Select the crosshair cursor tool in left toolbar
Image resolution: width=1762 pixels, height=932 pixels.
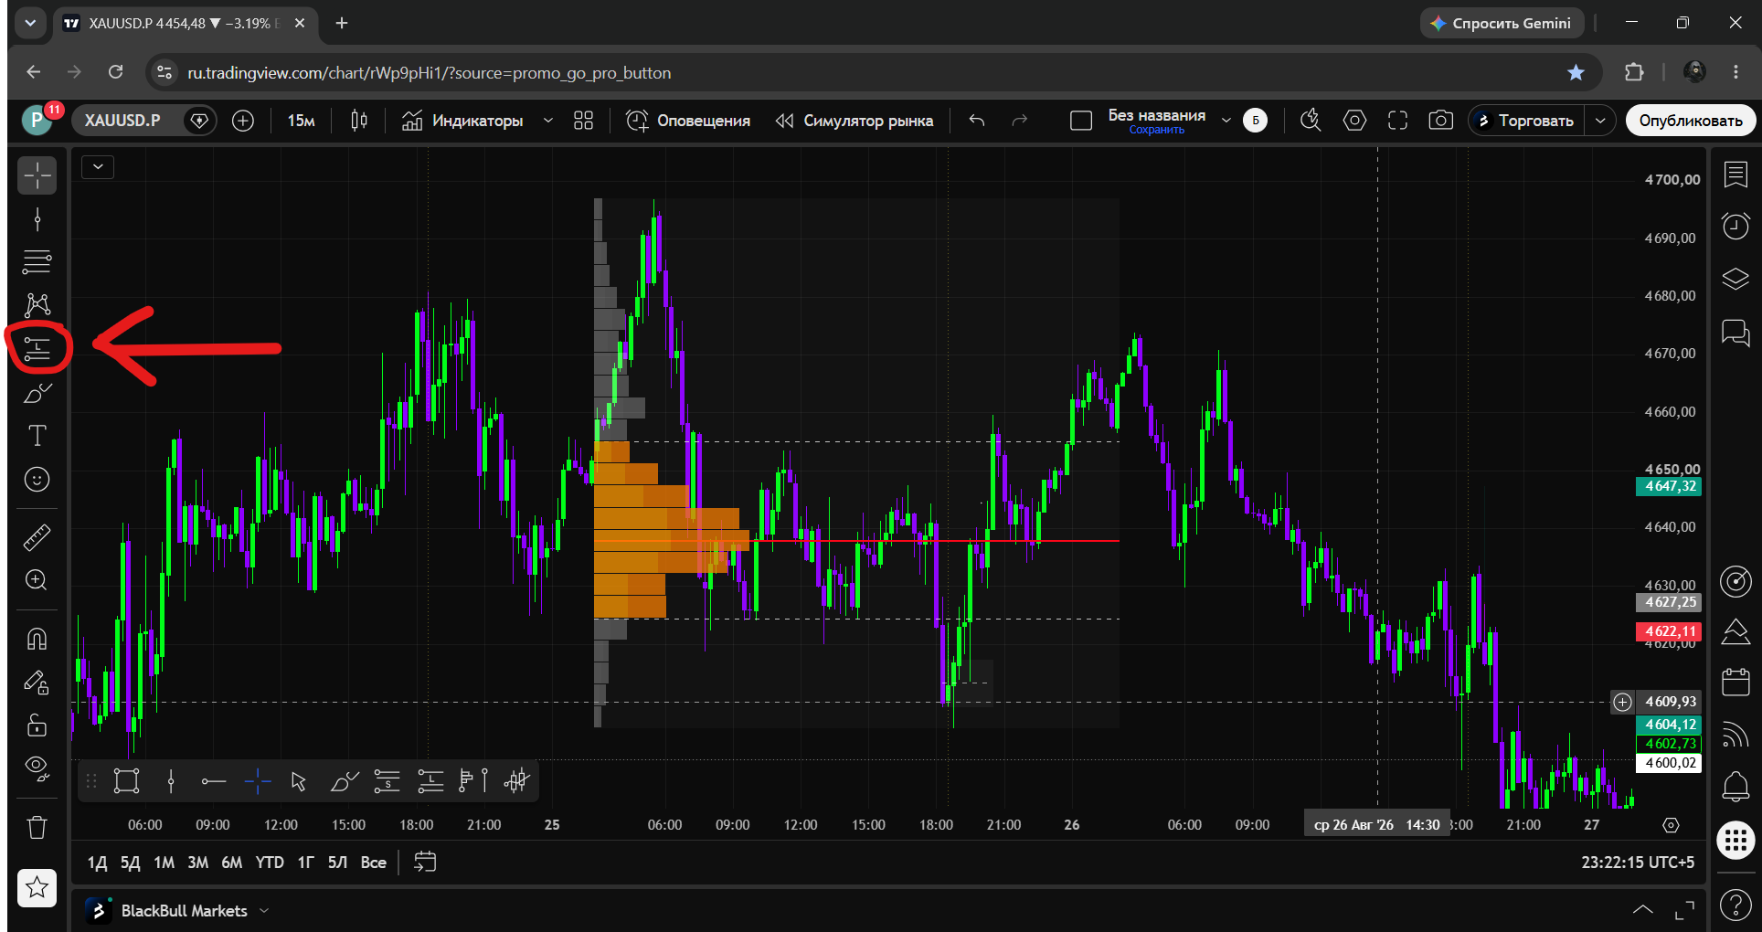(x=37, y=175)
